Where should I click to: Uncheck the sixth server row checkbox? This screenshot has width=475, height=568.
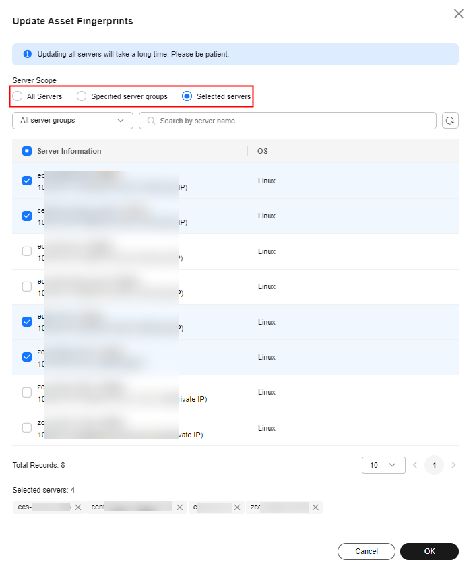(x=27, y=357)
